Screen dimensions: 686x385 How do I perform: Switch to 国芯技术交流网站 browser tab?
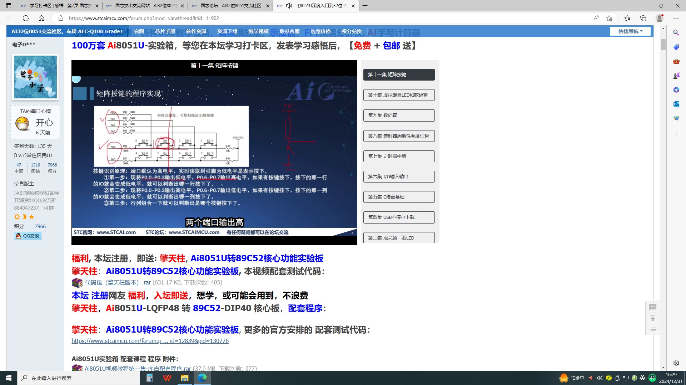click(145, 6)
